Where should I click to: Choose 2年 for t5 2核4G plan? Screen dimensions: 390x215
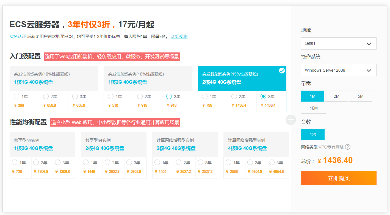(234, 96)
